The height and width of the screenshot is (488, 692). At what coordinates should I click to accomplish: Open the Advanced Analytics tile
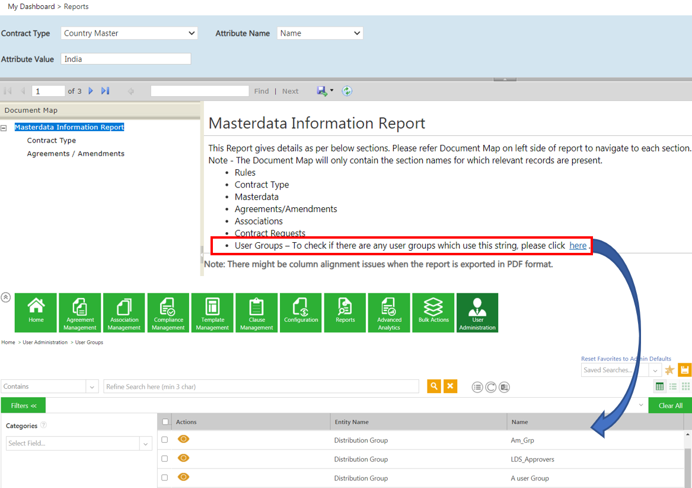(x=389, y=312)
